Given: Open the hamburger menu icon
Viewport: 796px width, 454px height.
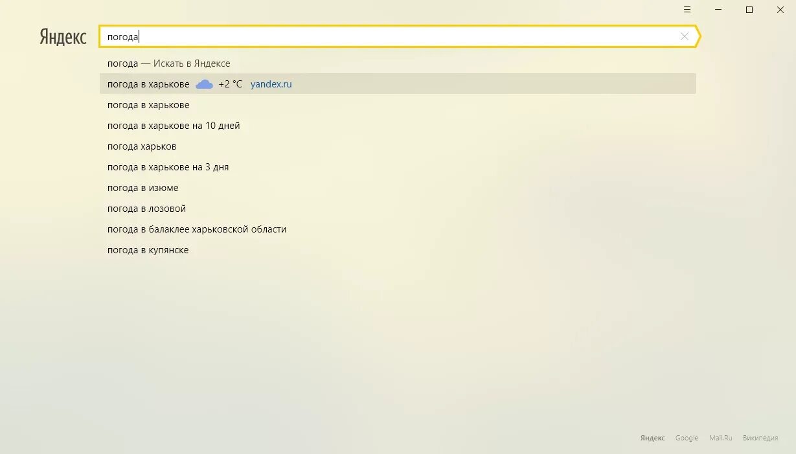Looking at the screenshot, I should [x=687, y=10].
